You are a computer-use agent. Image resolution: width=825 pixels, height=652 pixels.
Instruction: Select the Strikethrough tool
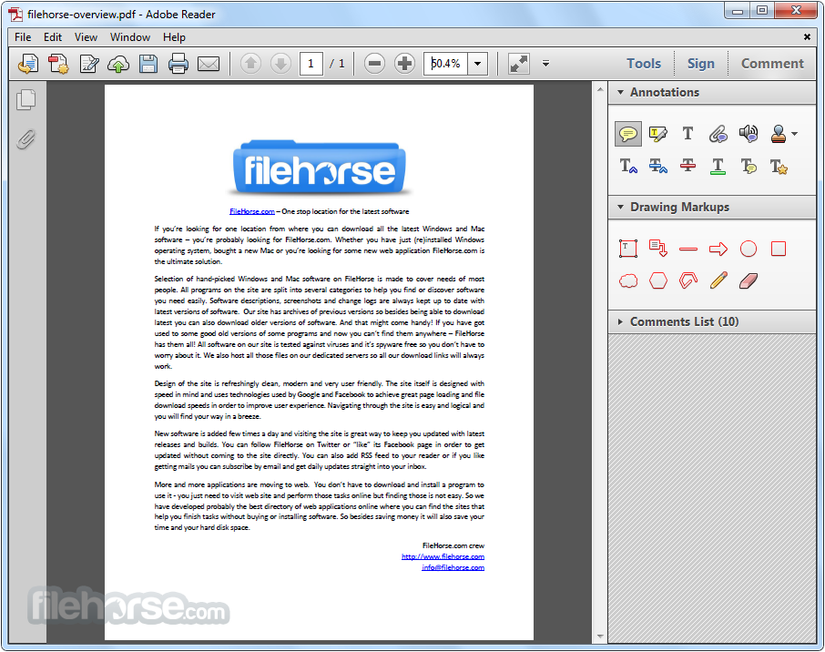[x=687, y=167]
